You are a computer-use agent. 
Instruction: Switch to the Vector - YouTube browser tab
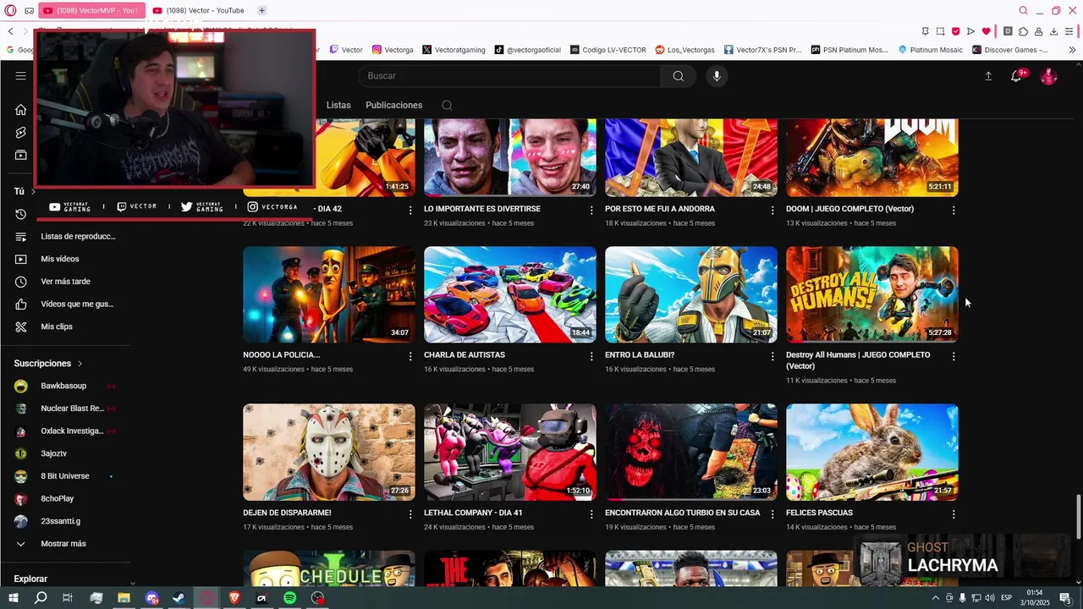[200, 10]
